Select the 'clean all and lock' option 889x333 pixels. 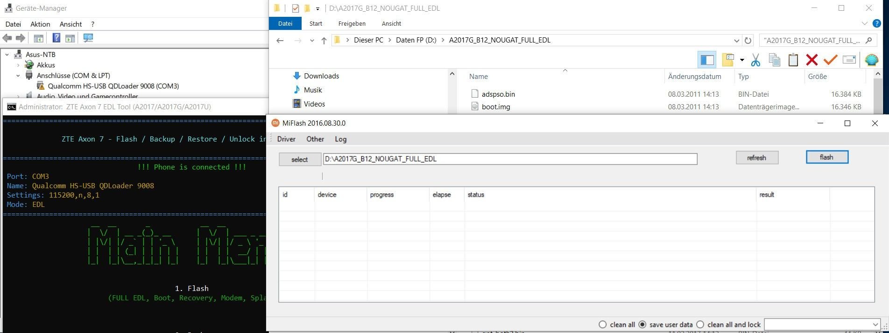[x=728, y=325]
